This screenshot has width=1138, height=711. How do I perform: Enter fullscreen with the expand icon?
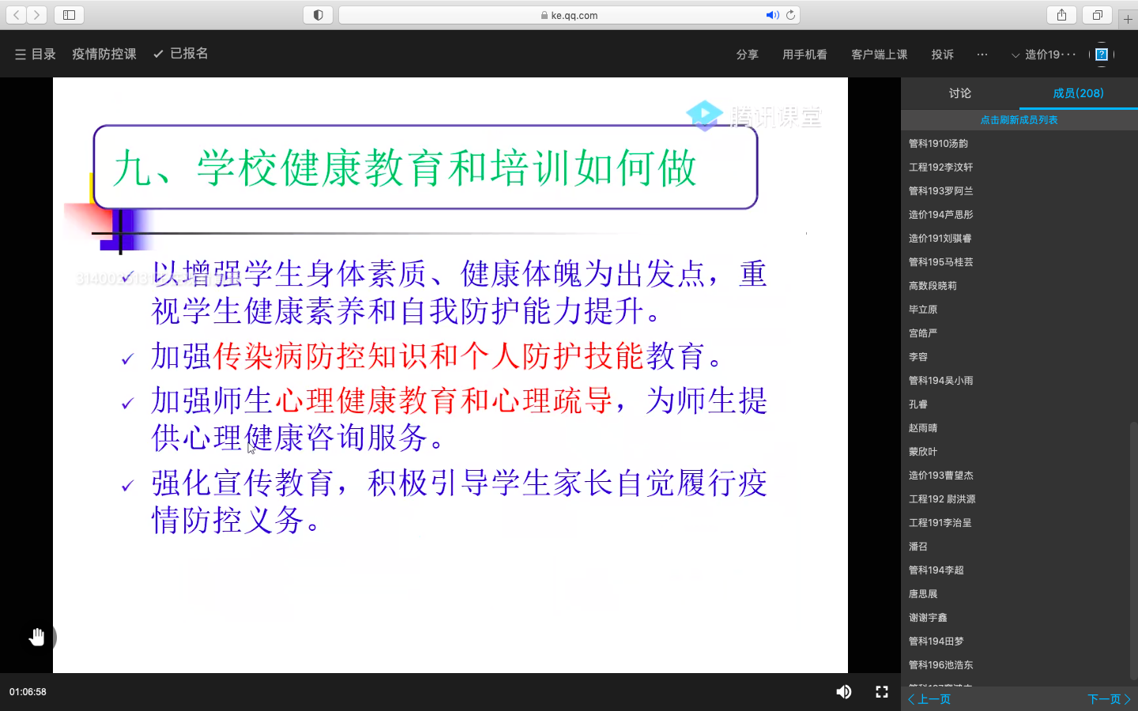pyautogui.click(x=882, y=692)
